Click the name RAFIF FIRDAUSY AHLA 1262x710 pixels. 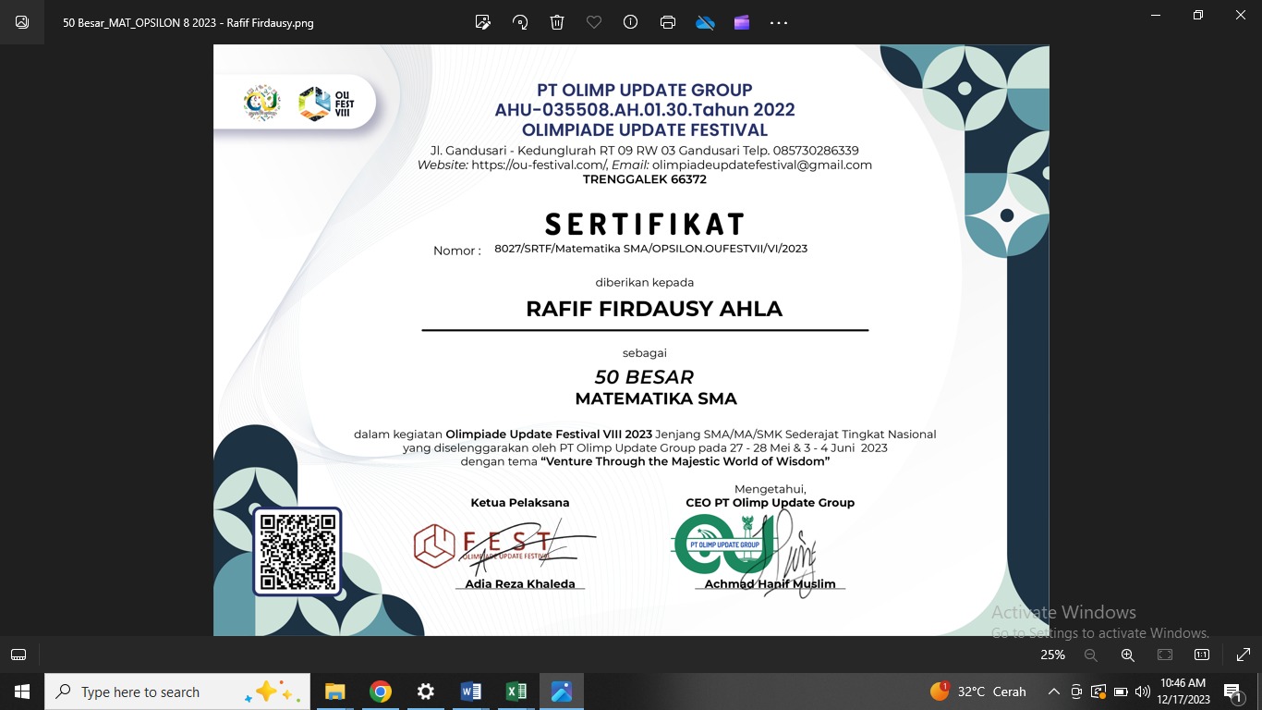pos(654,309)
